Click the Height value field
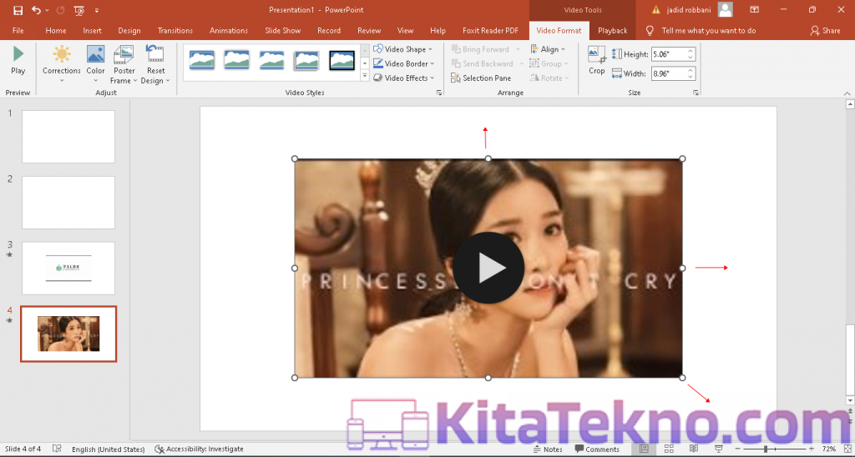 (669, 54)
